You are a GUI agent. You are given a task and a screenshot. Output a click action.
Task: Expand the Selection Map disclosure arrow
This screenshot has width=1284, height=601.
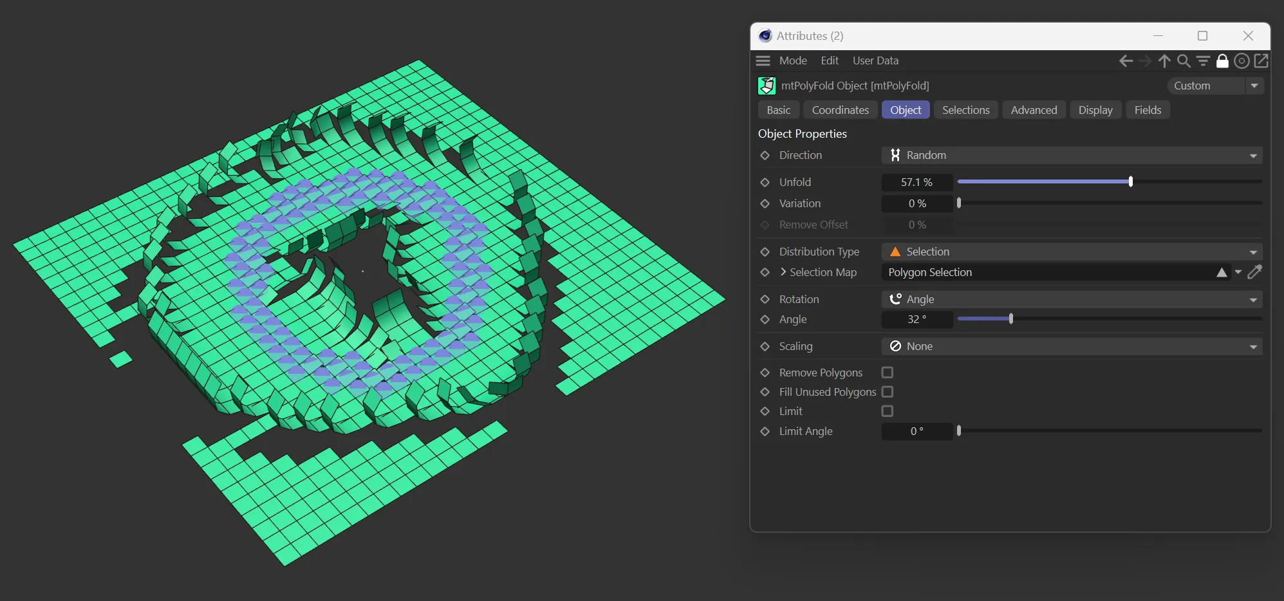tap(783, 272)
